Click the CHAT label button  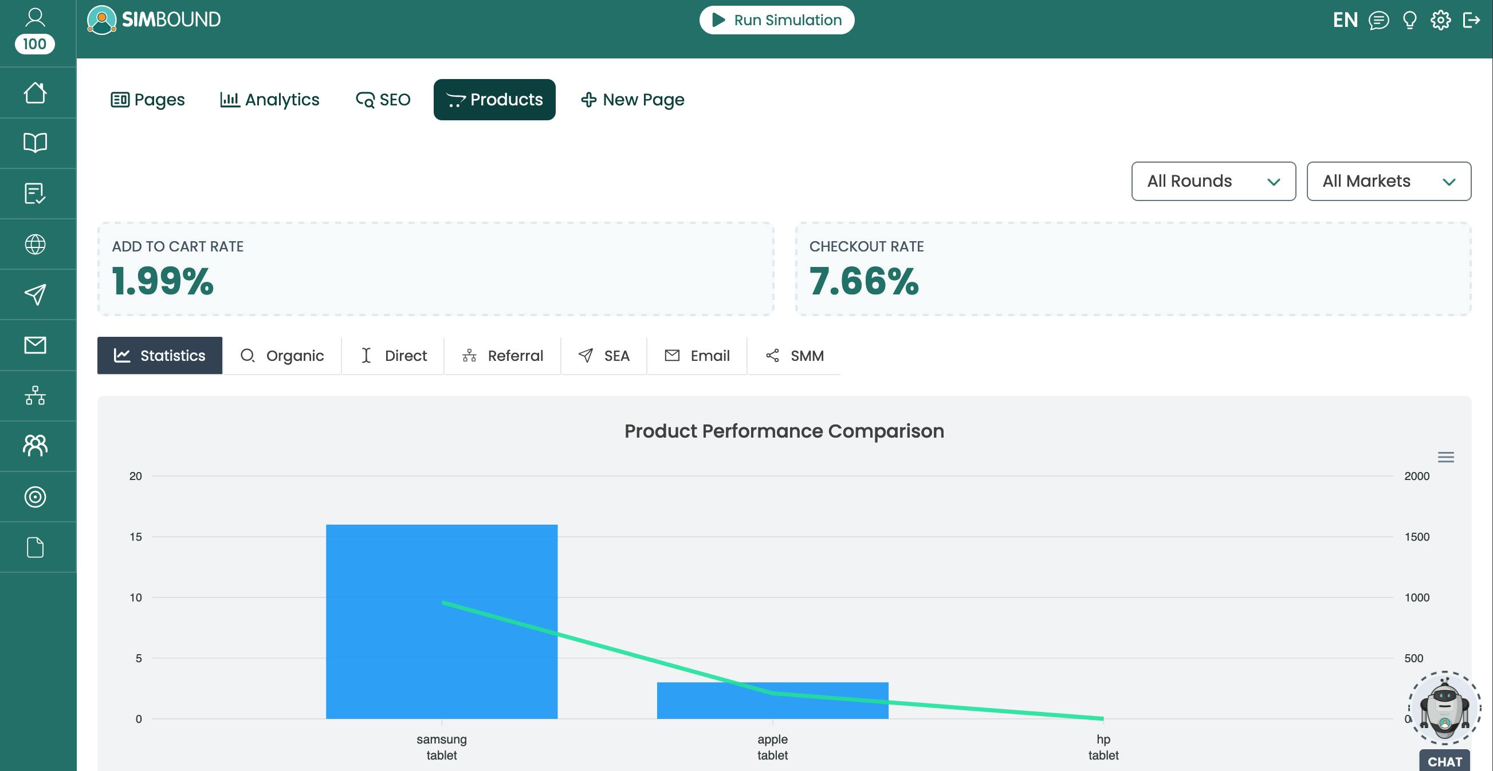pos(1445,761)
